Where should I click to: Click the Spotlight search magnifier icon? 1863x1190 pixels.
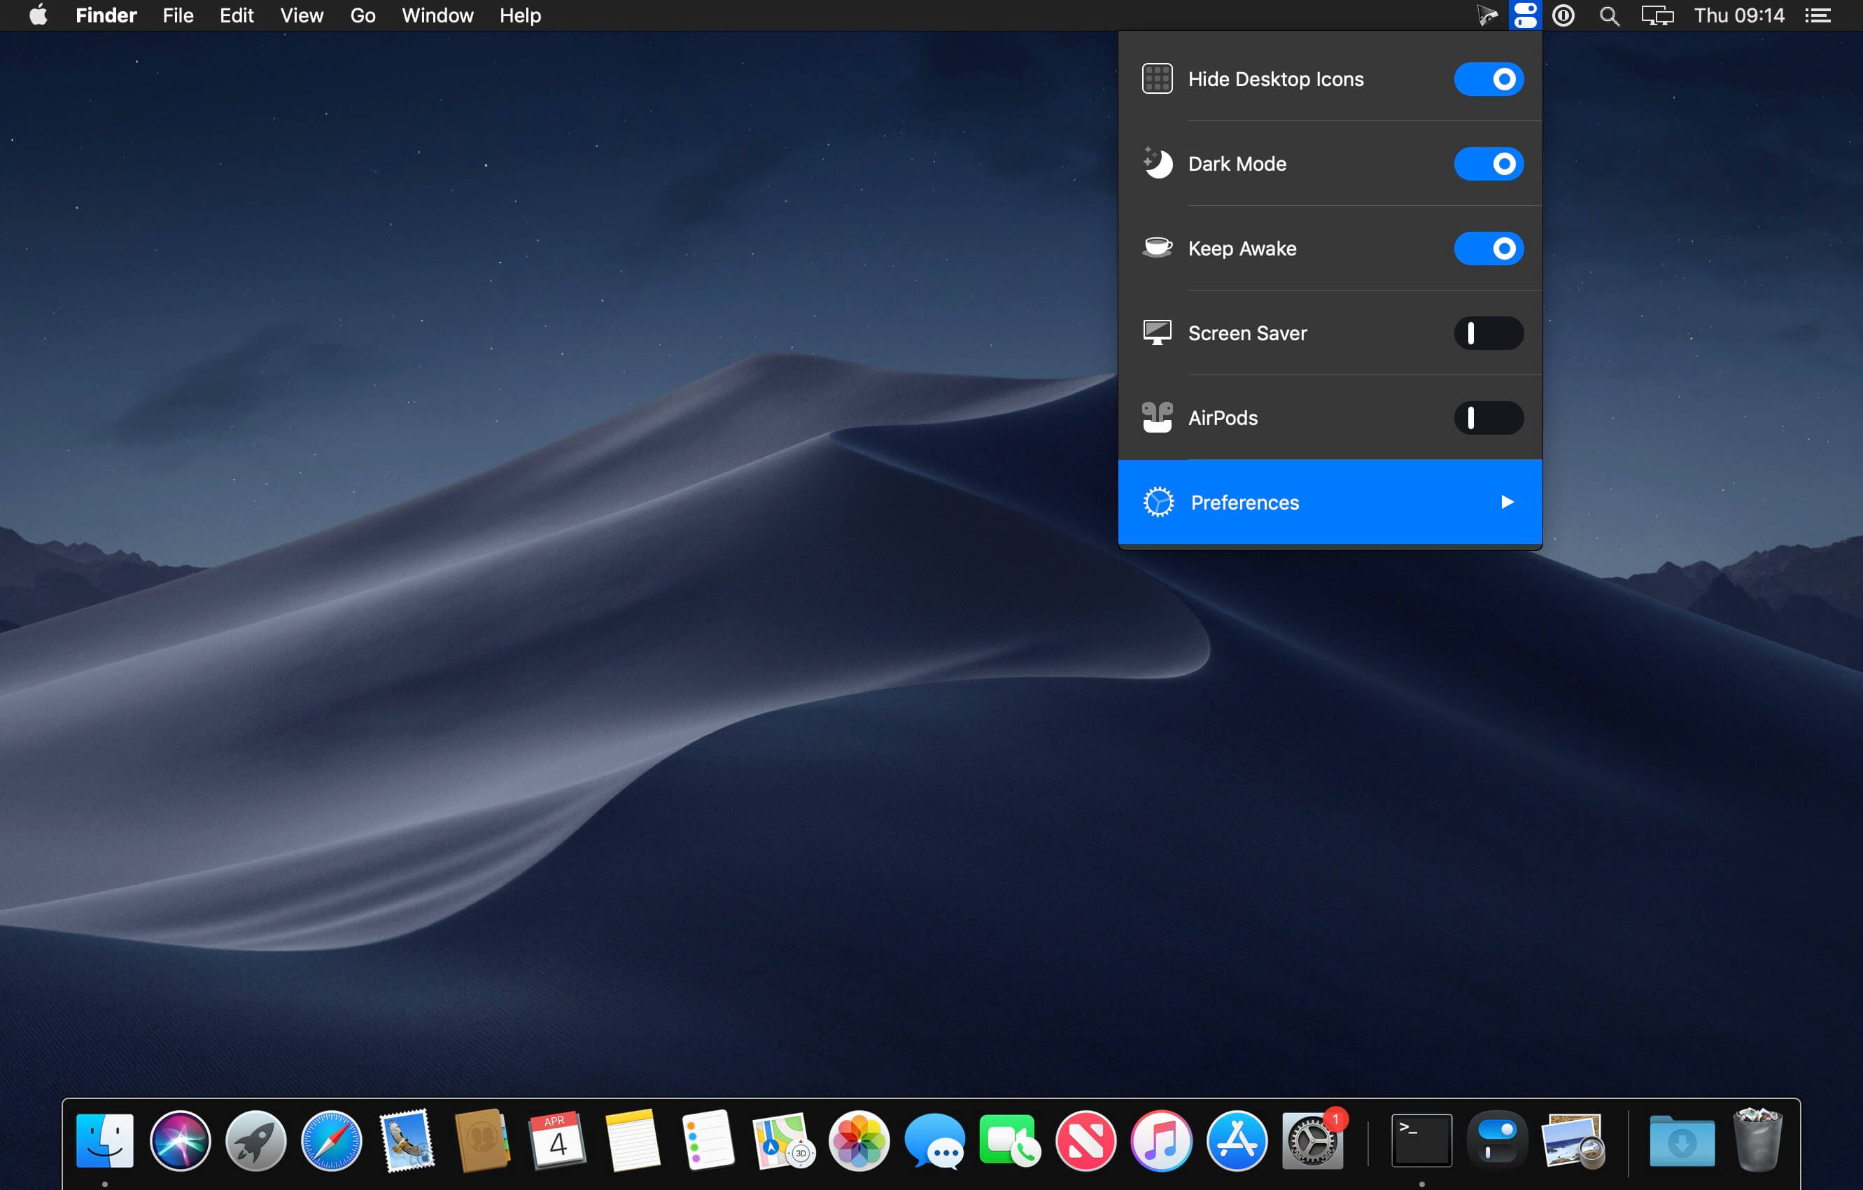1609,15
